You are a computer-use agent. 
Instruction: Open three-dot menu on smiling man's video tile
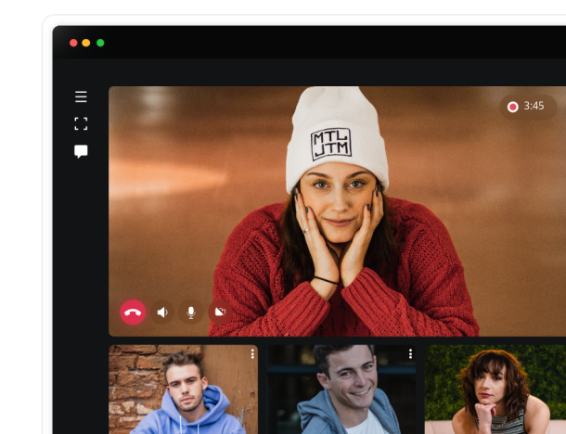click(410, 354)
